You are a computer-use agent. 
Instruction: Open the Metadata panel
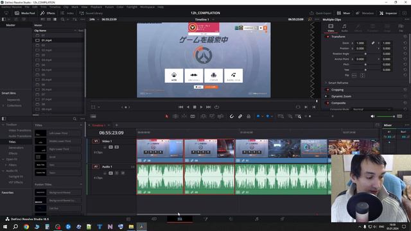[365, 13]
